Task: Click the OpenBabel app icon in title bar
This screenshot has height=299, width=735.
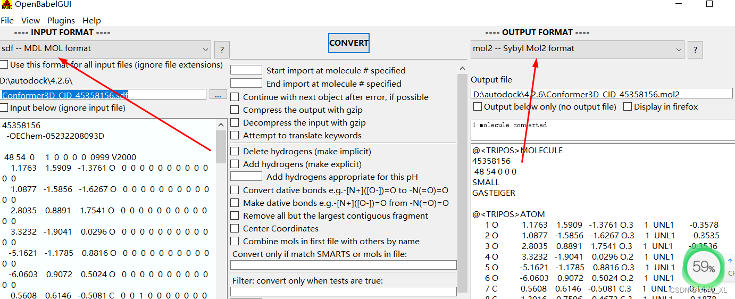Action: click(6, 5)
